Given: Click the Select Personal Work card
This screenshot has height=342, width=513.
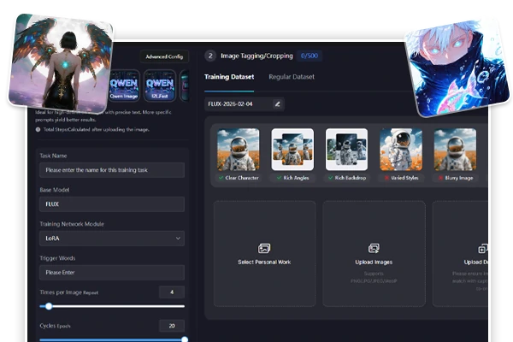Looking at the screenshot, I should [x=265, y=254].
